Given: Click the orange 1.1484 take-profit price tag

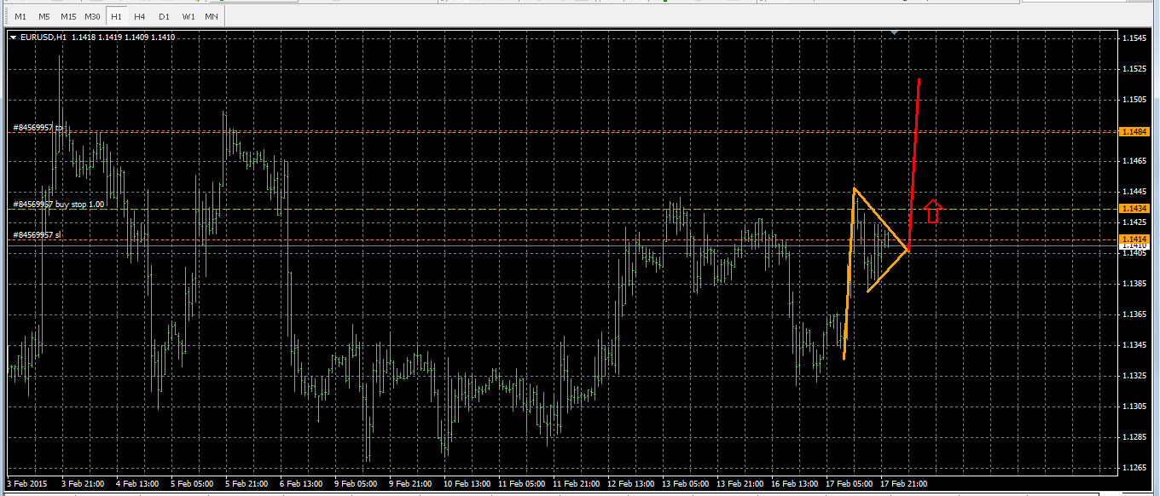Looking at the screenshot, I should 1134,131.
